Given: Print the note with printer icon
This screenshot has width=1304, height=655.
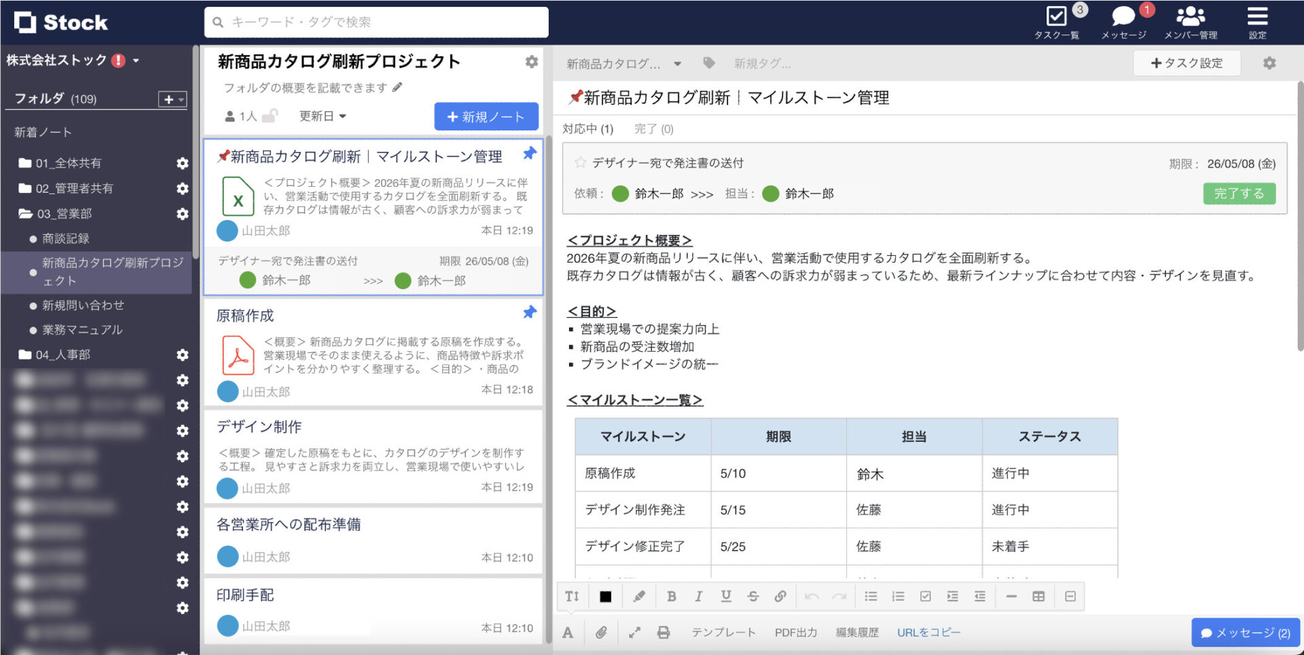Looking at the screenshot, I should click(664, 633).
